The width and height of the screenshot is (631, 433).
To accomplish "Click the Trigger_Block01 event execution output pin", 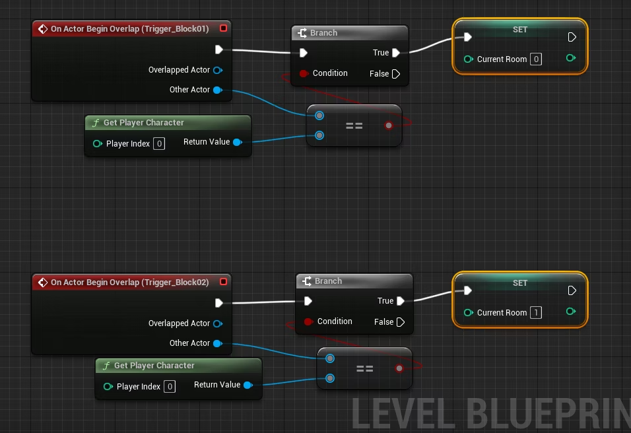I will [x=219, y=50].
